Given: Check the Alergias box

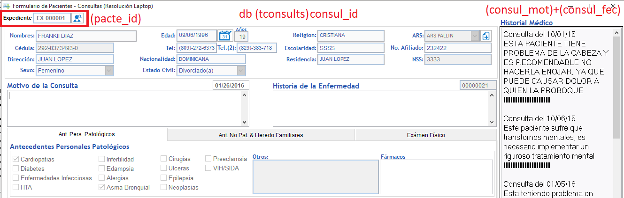Looking at the screenshot, I should [x=101, y=178].
